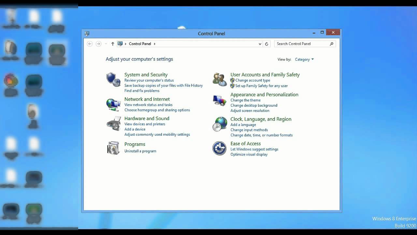Image resolution: width=417 pixels, height=235 pixels.
Task: Click the search magnifier icon
Action: click(x=332, y=44)
